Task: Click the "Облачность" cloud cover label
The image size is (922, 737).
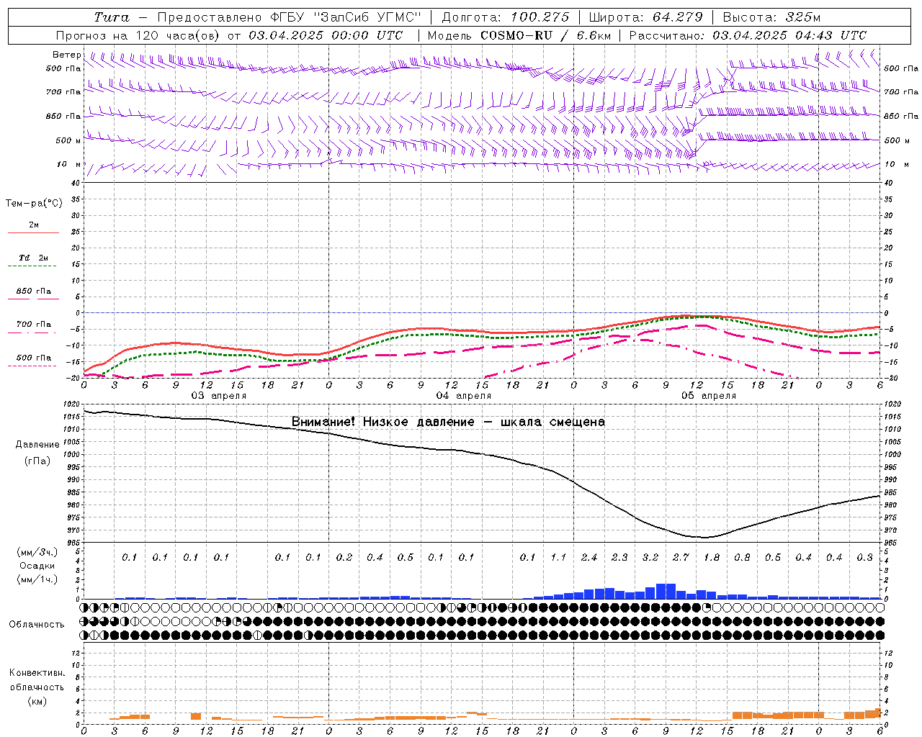Action: pyautogui.click(x=37, y=624)
